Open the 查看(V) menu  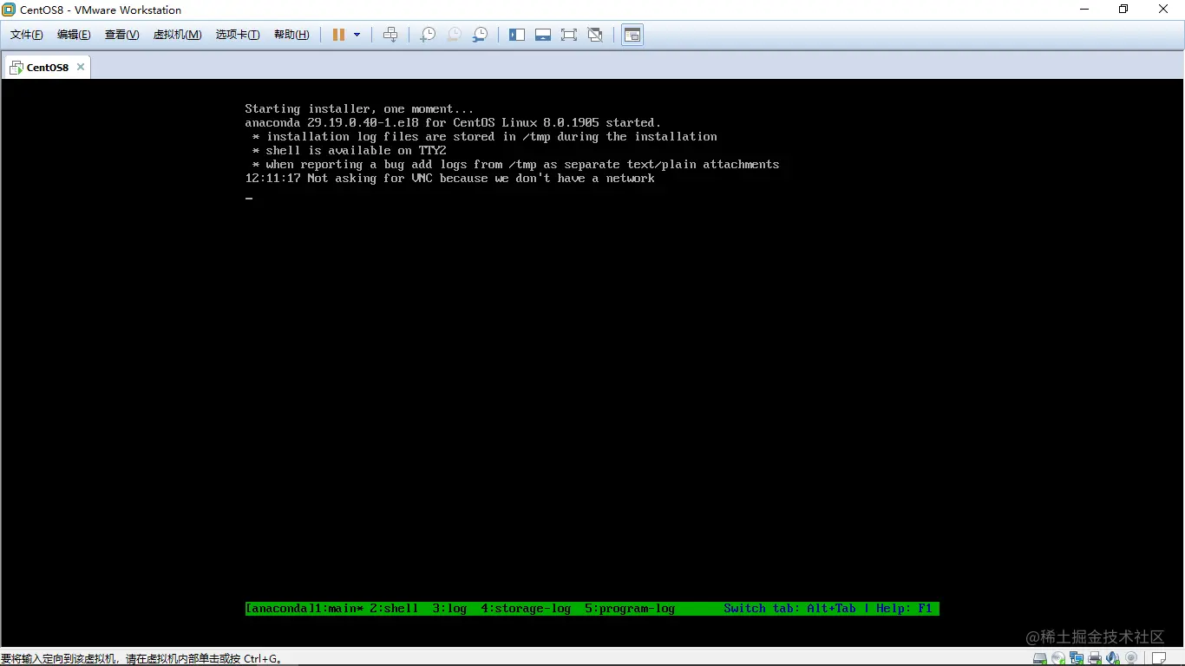click(x=121, y=35)
